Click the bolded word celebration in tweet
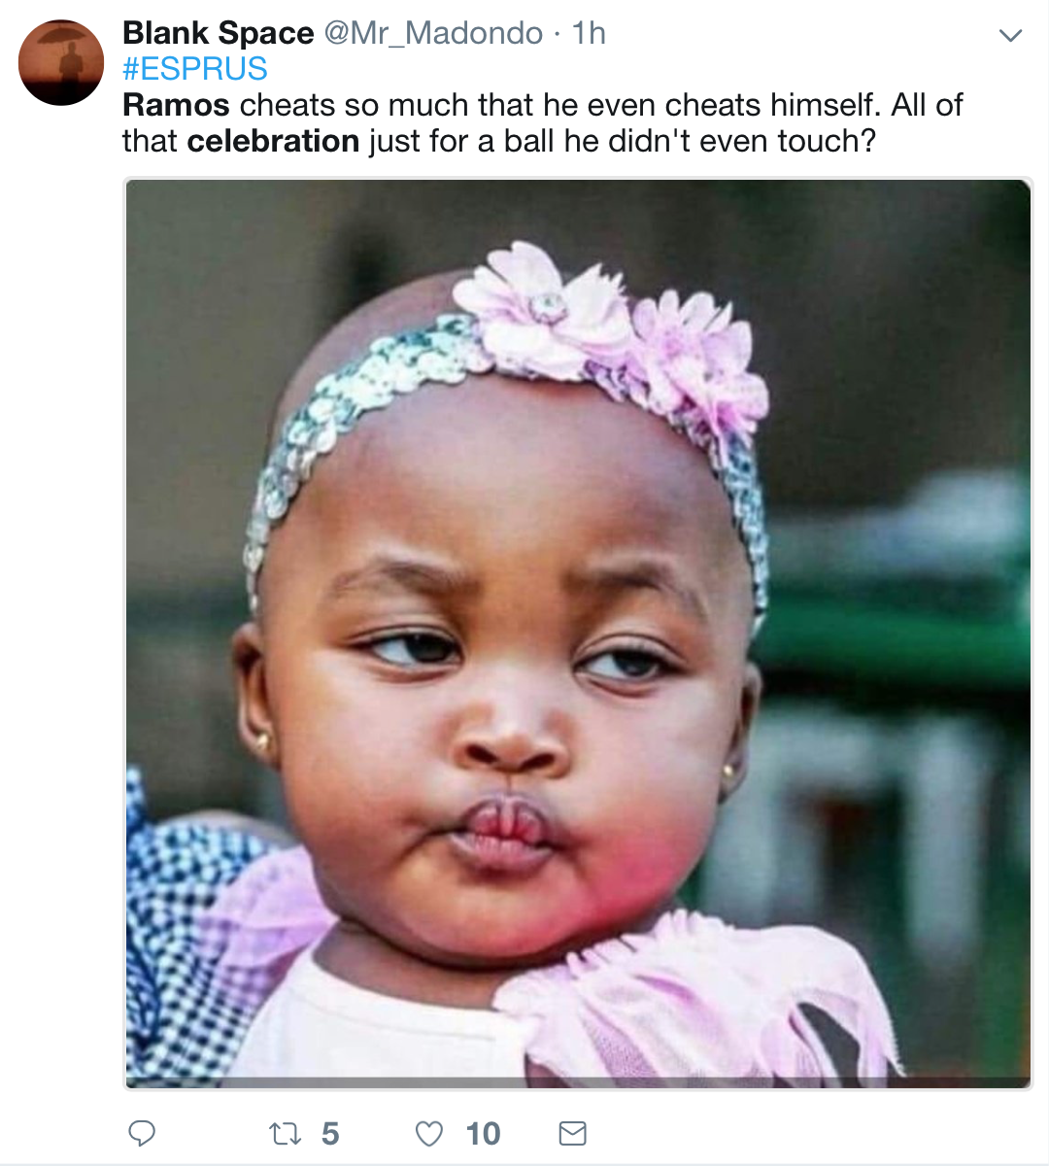Screen dimensions: 1049x1166 click(x=273, y=141)
